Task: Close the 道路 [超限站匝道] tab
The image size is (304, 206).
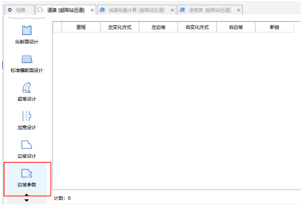Action: click(x=92, y=10)
